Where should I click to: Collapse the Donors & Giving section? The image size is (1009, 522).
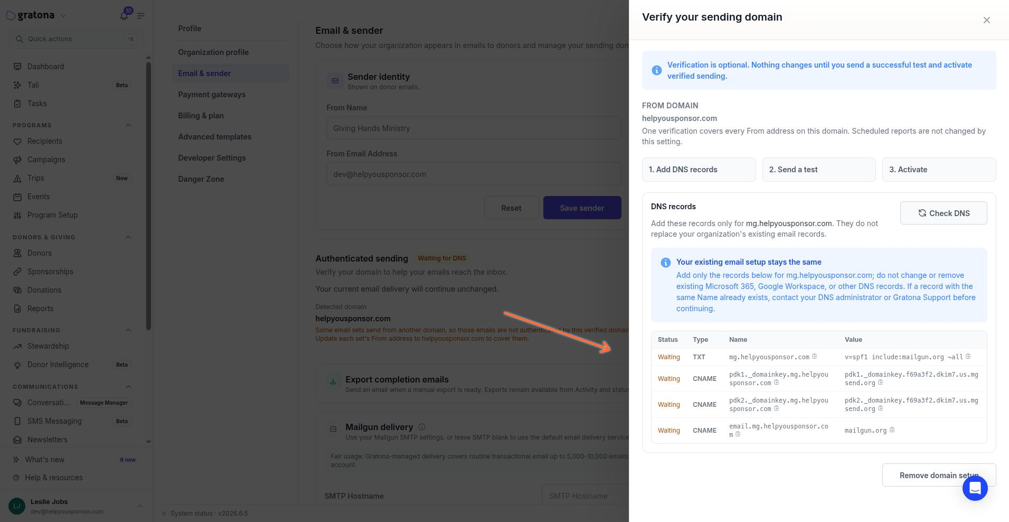point(128,237)
